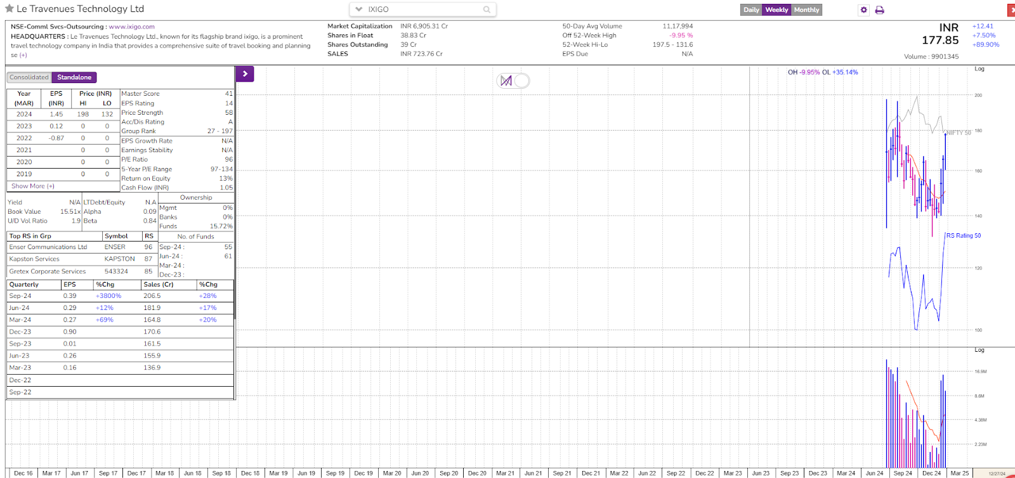Expand headquarters description with (+)
The image size is (1015, 478).
tap(23, 55)
